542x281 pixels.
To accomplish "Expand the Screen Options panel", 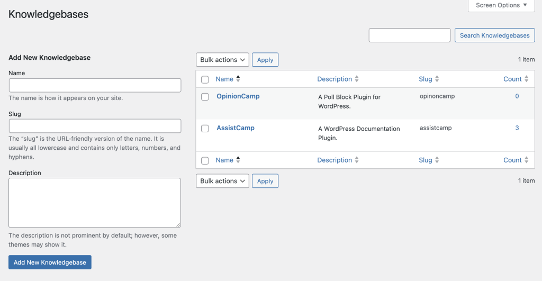I will point(501,5).
